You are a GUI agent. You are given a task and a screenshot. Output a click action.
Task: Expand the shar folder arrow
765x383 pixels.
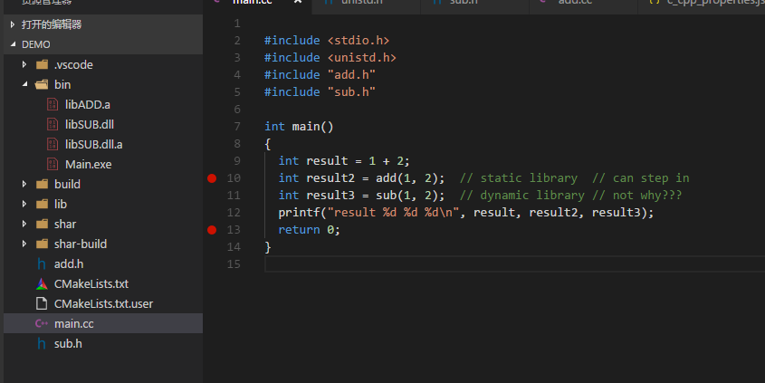click(24, 224)
